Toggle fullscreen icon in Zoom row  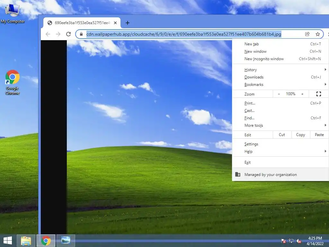point(318,94)
